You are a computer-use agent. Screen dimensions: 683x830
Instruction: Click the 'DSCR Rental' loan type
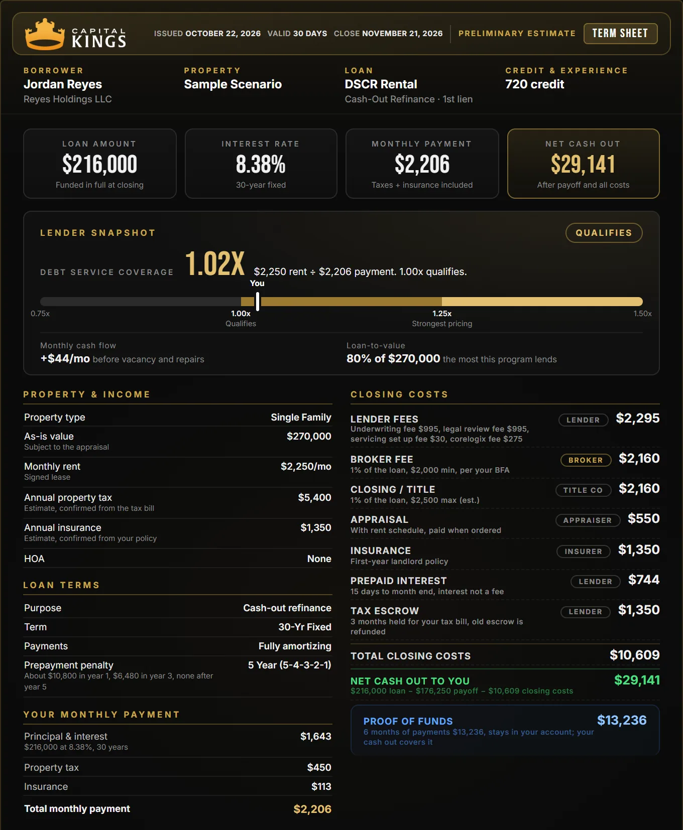point(381,84)
